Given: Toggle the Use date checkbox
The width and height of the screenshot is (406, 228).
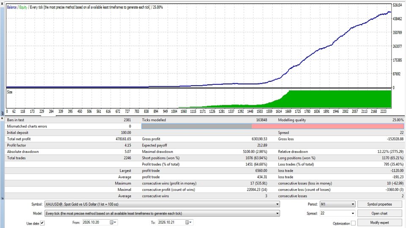Looking at the screenshot, I should [42, 223].
